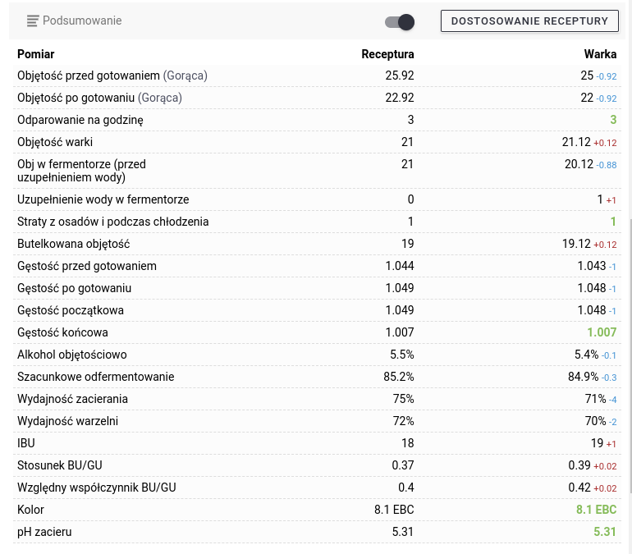Screen dimensions: 632x554
Task: Click the Objętość przed gotowaniem row label
Action: (89, 76)
